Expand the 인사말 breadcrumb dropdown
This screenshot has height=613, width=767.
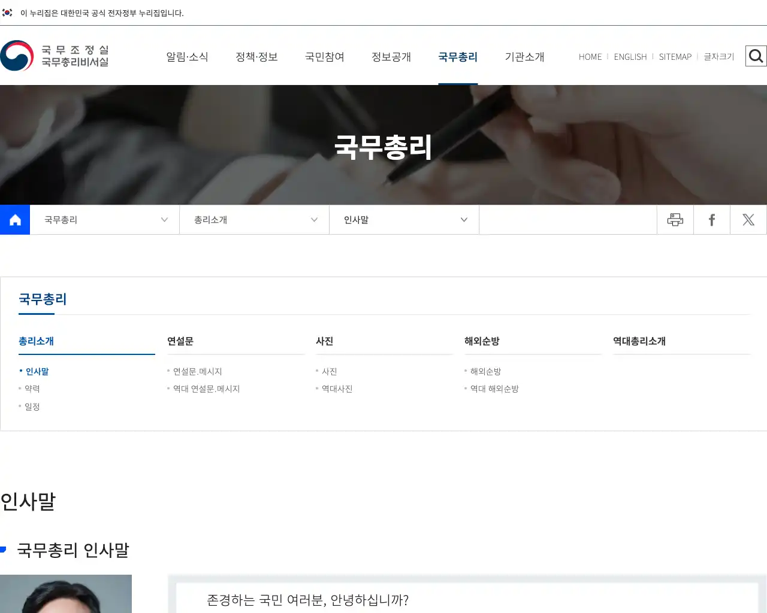(404, 220)
